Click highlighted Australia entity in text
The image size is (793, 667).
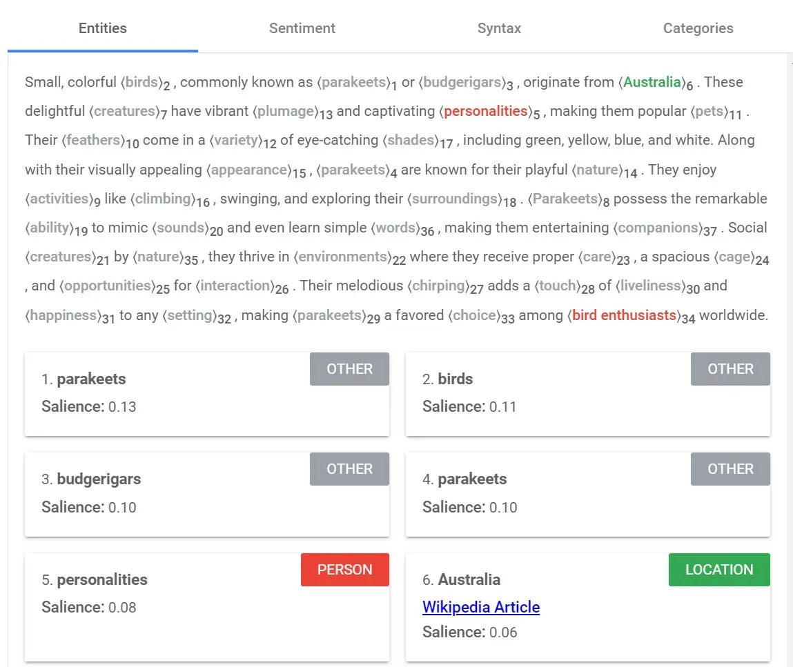(652, 82)
